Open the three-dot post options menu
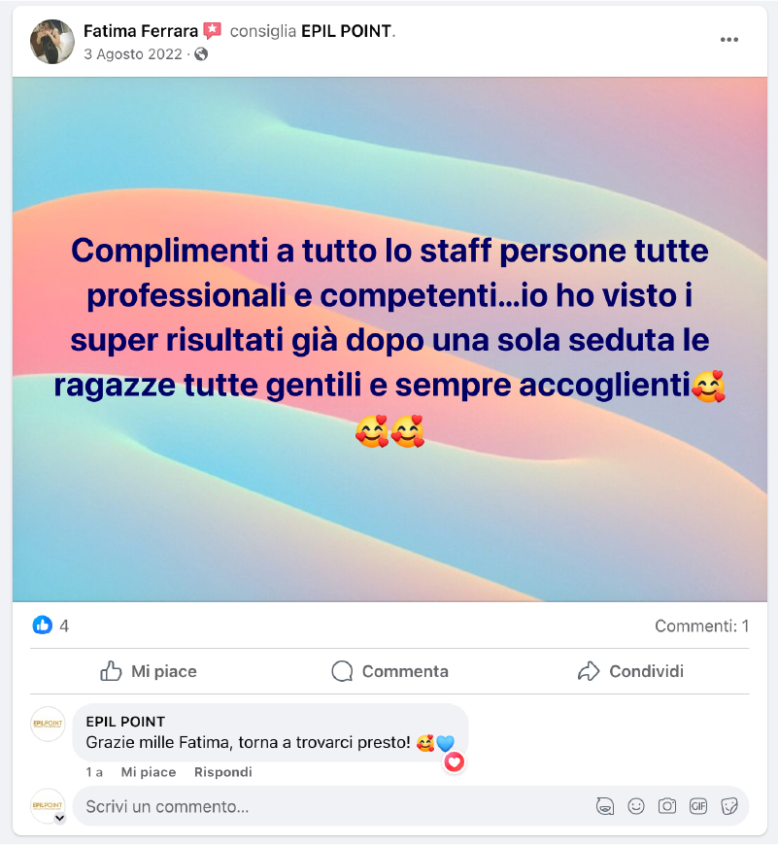 point(728,40)
